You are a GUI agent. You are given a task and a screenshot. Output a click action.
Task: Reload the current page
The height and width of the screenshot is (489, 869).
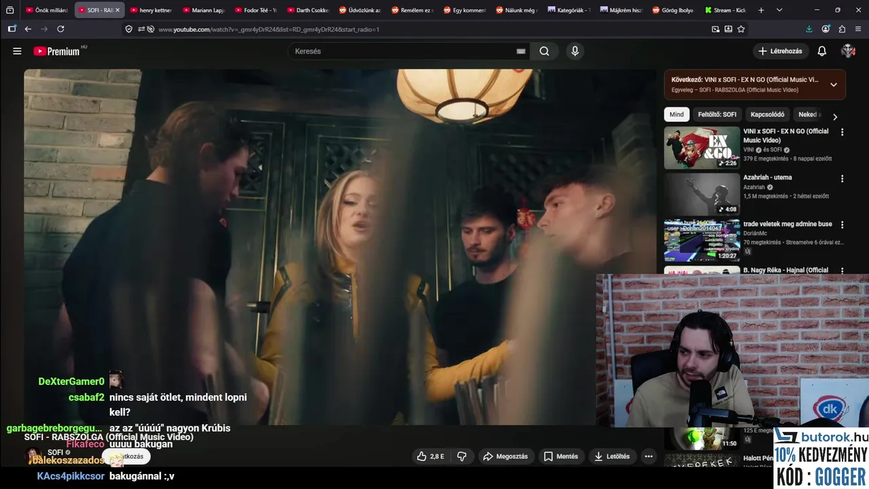pos(60,29)
